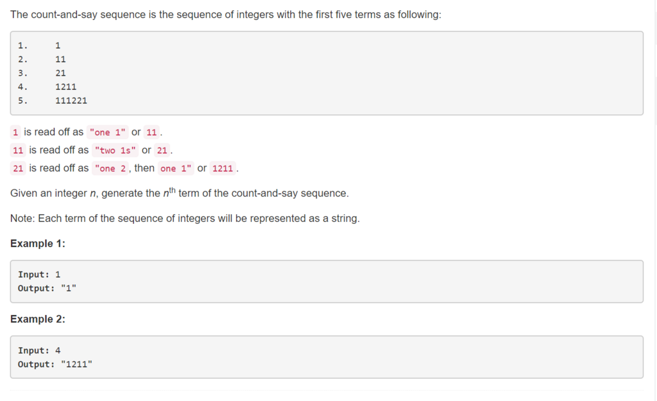Click the Example 2 heading
657x401 pixels.
[x=38, y=319]
